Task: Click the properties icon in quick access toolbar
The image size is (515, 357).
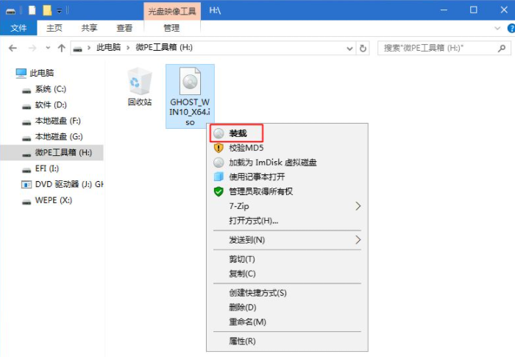Action: (x=32, y=10)
